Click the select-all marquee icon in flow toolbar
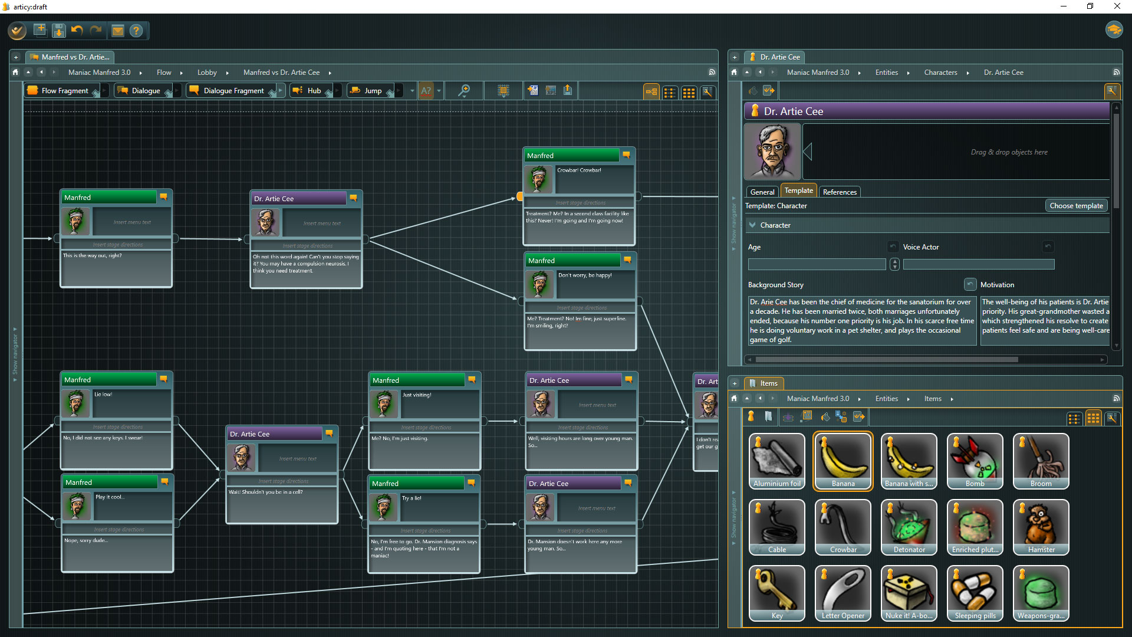The width and height of the screenshot is (1132, 637). tap(503, 91)
